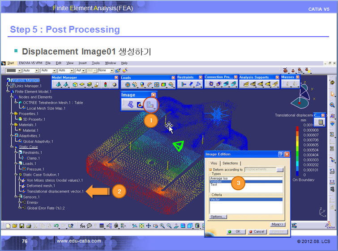The image size is (338, 251).
Task: Click the Displacement image icon in Image toolbar
Action: click(151, 105)
